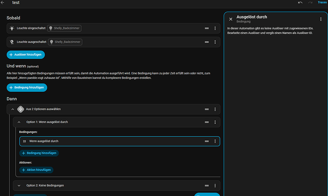This screenshot has height=196, width=328.
Task: Click the undo arrow icon
Action: [300, 2]
